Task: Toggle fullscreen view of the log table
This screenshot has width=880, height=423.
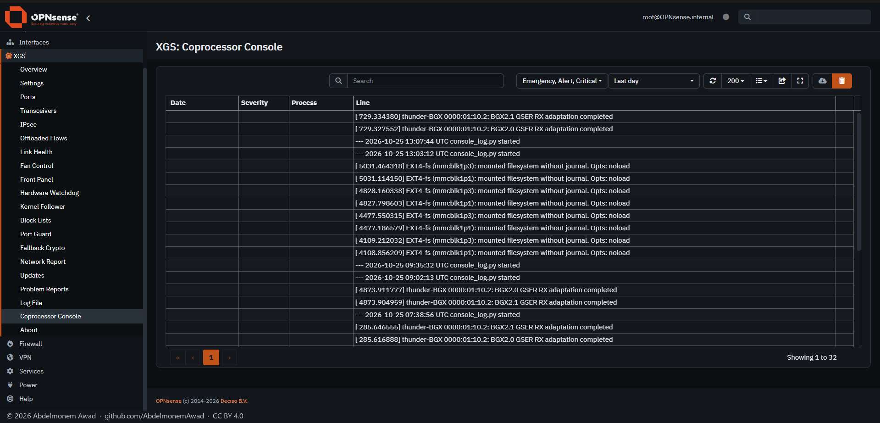Action: coord(800,81)
